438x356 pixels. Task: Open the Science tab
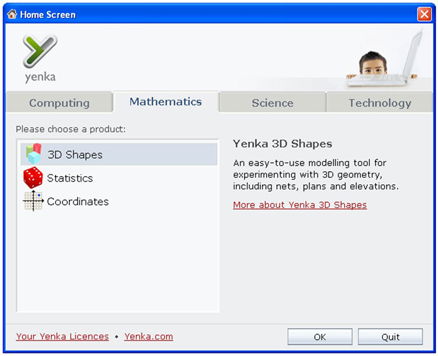[272, 103]
